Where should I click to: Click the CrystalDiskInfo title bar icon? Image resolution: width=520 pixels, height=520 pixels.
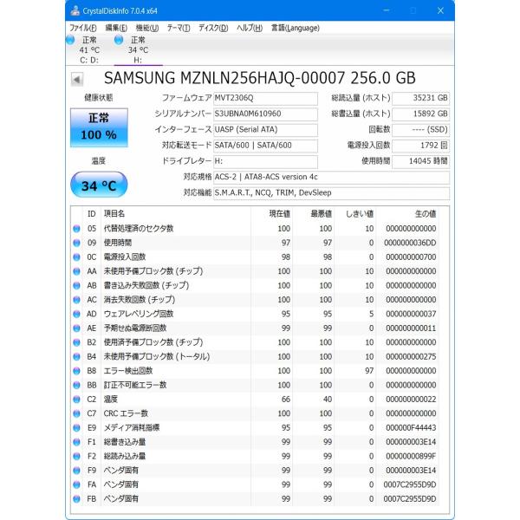75,11
